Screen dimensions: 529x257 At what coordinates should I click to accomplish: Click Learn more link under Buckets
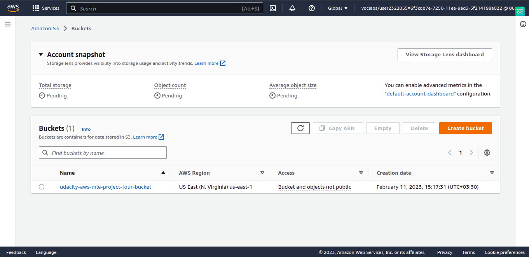145,137
